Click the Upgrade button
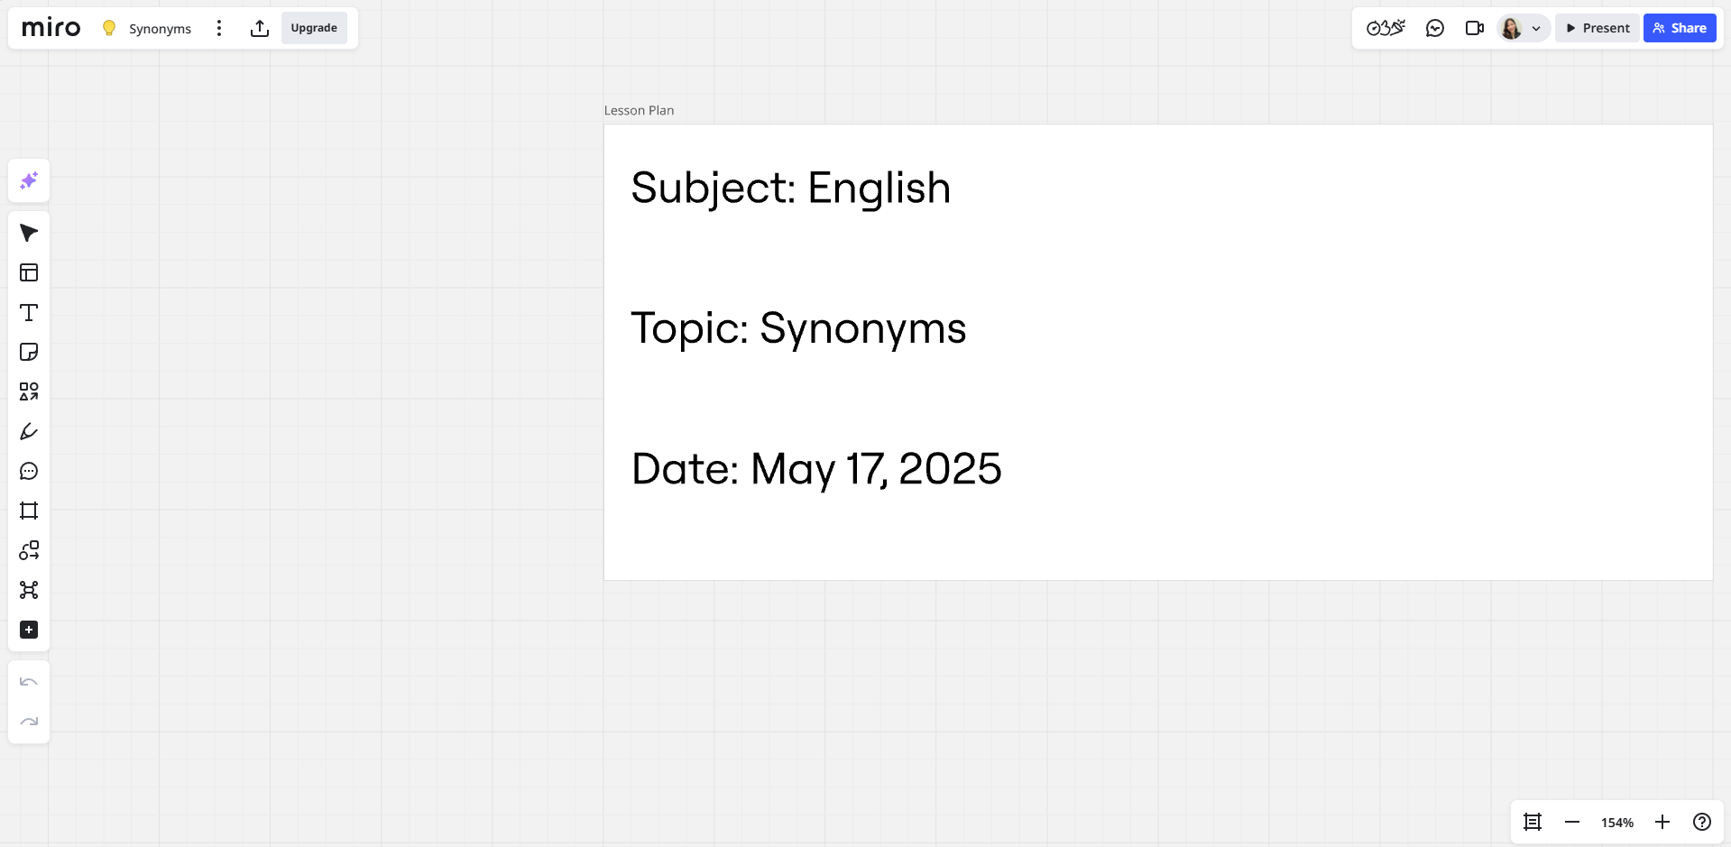1731x847 pixels. pos(314,28)
